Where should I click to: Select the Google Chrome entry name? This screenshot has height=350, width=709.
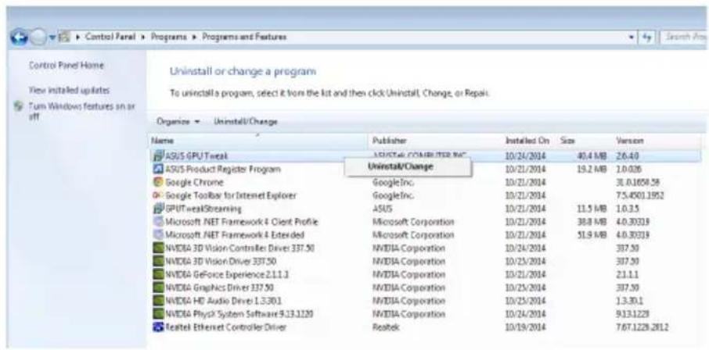(194, 183)
